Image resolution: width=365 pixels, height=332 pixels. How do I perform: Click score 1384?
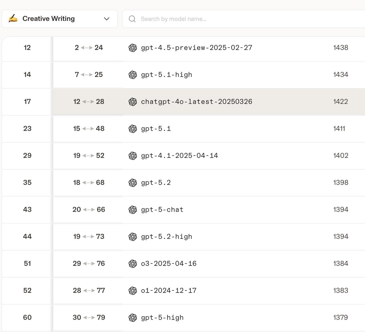point(341,264)
